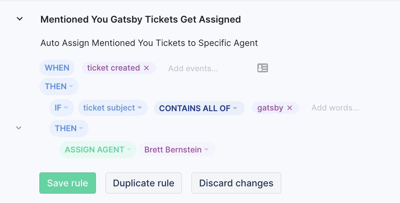Open the nested THEN dropdown
This screenshot has width=400, height=203.
point(69,128)
